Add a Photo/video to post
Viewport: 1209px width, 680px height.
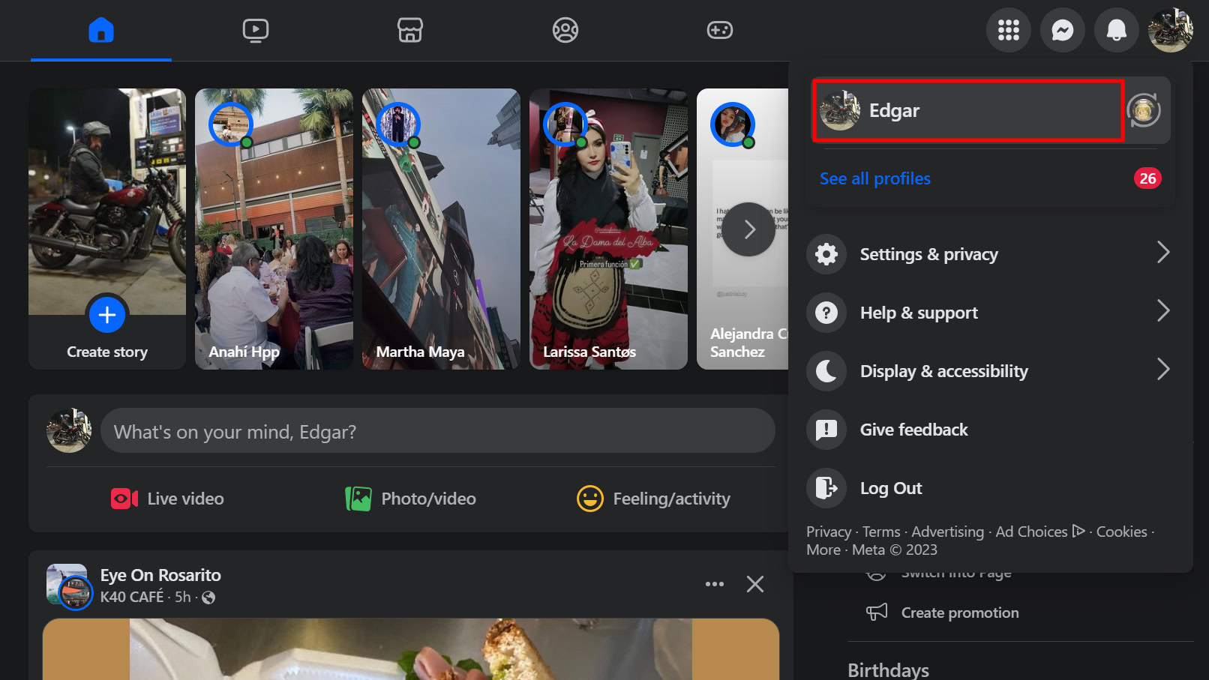pos(410,499)
